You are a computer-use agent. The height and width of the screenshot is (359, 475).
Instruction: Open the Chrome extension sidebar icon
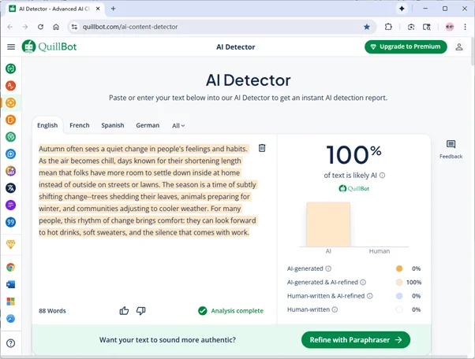tap(10, 268)
